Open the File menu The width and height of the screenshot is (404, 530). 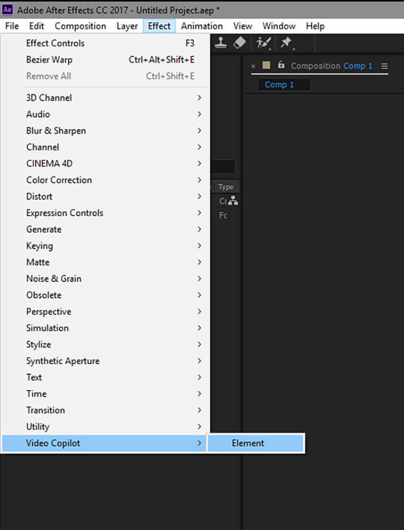pos(12,26)
